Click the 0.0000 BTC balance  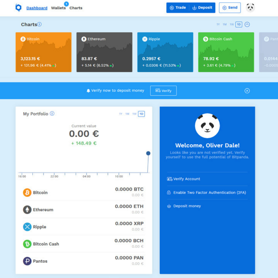click(x=129, y=189)
